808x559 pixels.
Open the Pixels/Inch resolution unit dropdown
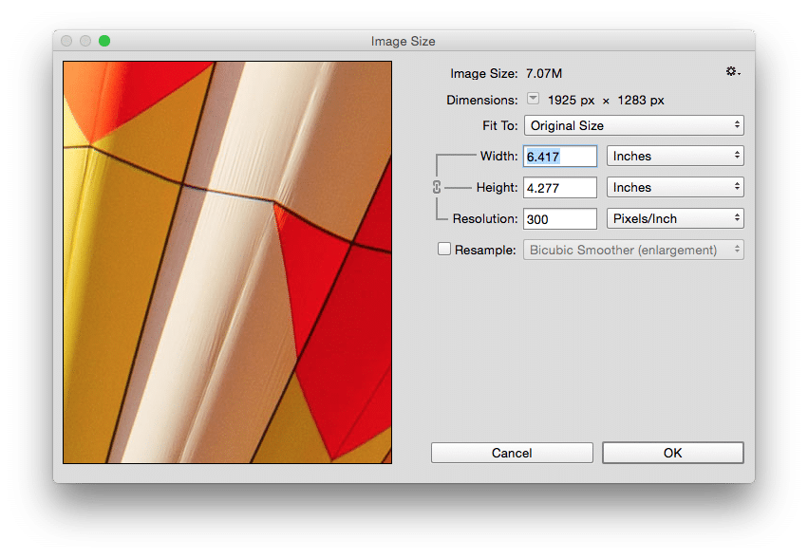coord(675,218)
